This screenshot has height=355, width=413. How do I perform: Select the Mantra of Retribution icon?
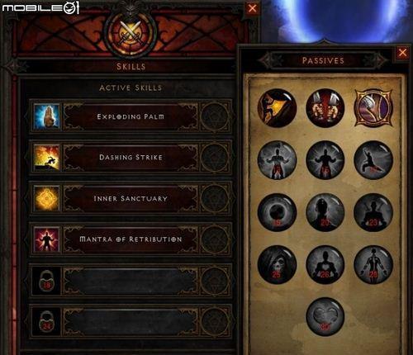(x=46, y=239)
